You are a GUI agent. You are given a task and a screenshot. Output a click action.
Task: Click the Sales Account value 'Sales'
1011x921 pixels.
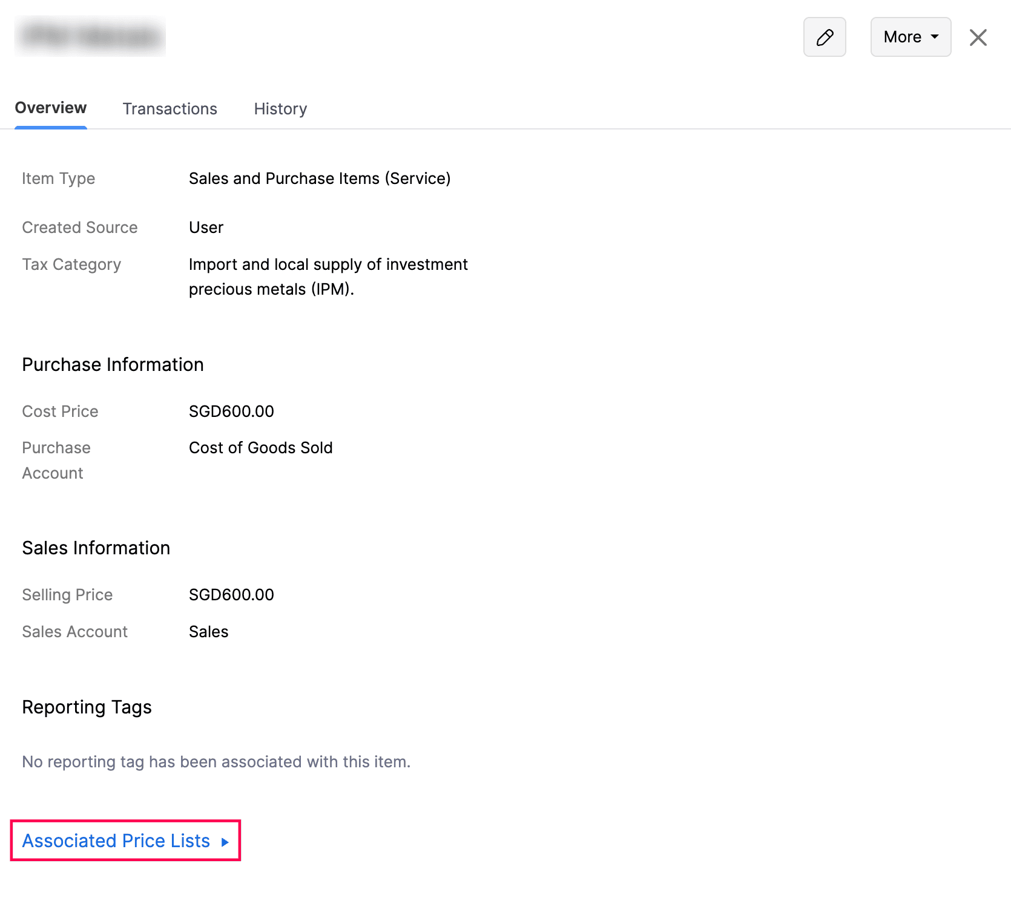click(208, 632)
